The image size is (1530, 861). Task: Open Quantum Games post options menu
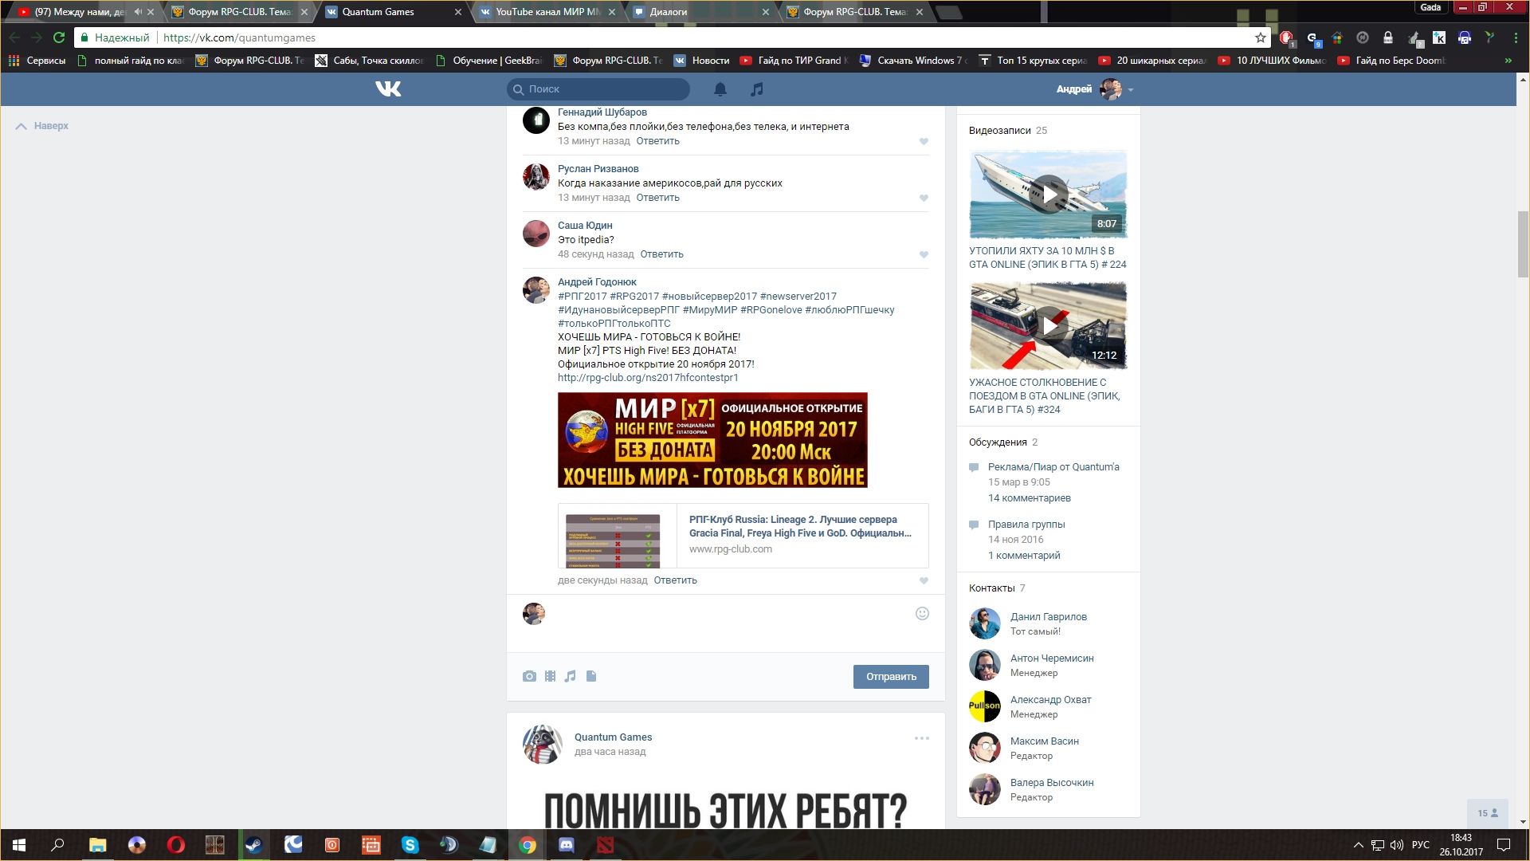point(921,738)
